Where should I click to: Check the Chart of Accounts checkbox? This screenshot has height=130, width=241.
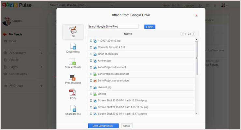click(x=91, y=54)
